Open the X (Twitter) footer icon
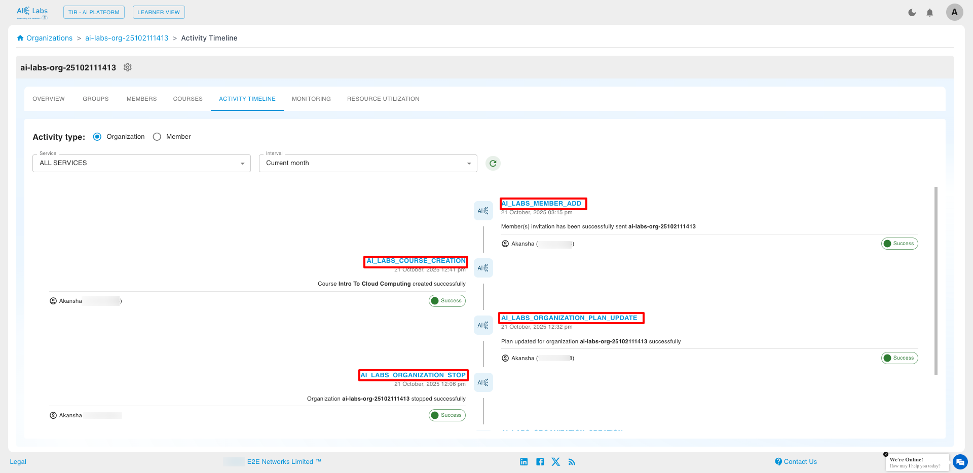Image resolution: width=973 pixels, height=473 pixels. (x=556, y=462)
